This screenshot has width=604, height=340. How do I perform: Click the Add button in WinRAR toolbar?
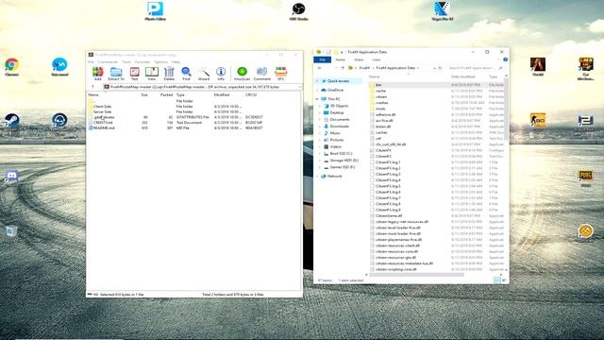coord(98,74)
